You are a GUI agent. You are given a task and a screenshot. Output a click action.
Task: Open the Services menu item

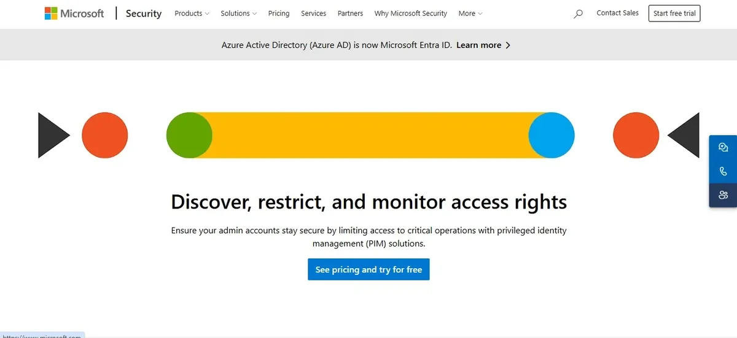tap(313, 13)
